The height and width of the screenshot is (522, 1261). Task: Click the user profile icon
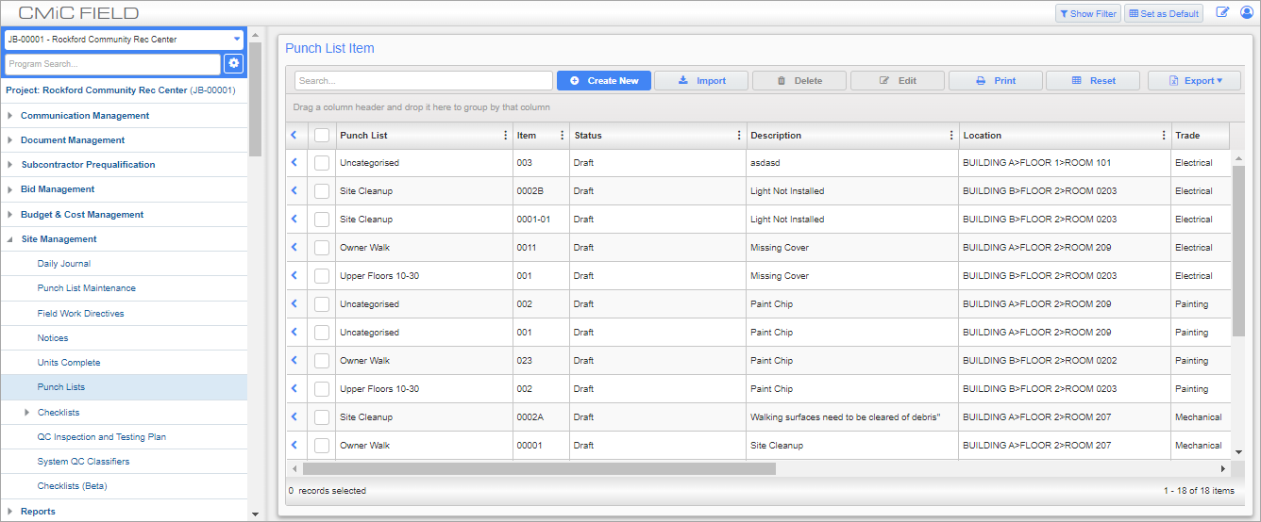pos(1246,13)
